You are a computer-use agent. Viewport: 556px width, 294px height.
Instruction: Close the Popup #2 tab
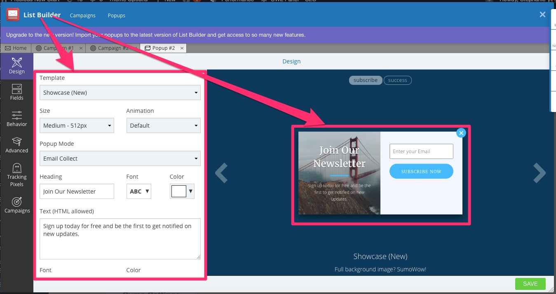click(x=182, y=48)
